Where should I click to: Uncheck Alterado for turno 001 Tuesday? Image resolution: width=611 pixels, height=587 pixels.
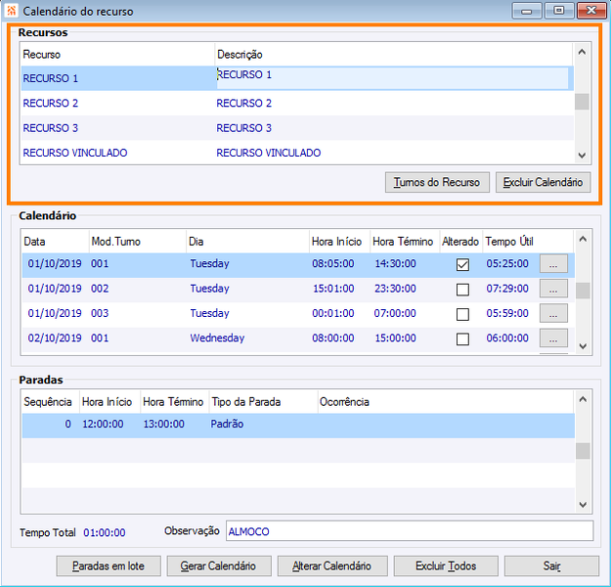coord(462,265)
